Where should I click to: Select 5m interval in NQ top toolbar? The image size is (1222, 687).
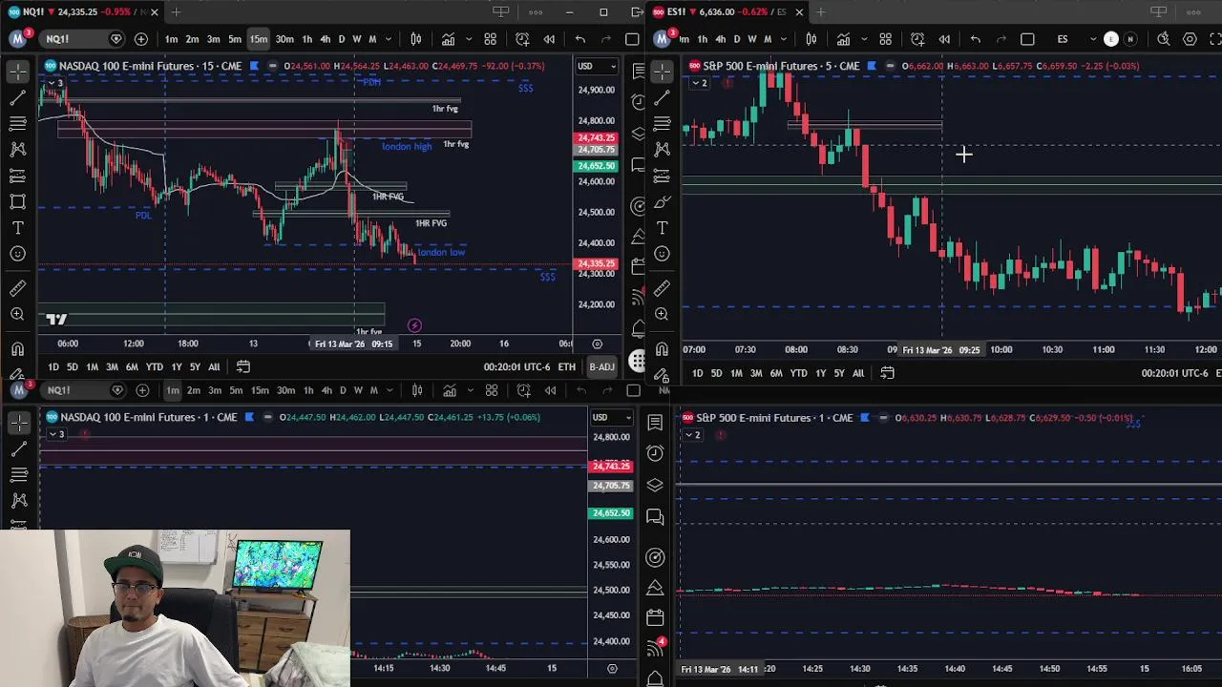tap(234, 39)
